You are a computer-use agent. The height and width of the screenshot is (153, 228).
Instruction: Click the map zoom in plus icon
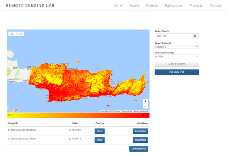145,101
